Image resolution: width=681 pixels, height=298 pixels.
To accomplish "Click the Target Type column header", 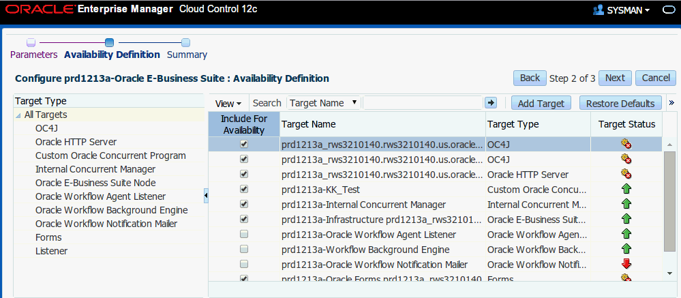I will pyautogui.click(x=538, y=124).
